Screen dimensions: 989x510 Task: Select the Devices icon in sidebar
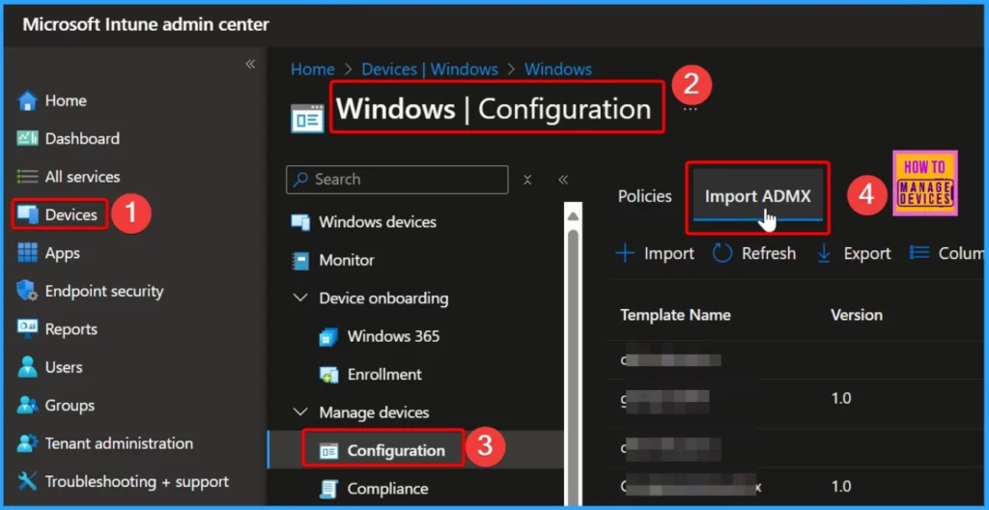point(27,214)
